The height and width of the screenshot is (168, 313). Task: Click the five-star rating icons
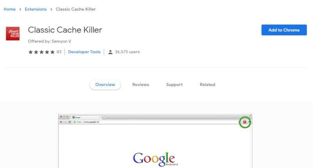(x=41, y=52)
